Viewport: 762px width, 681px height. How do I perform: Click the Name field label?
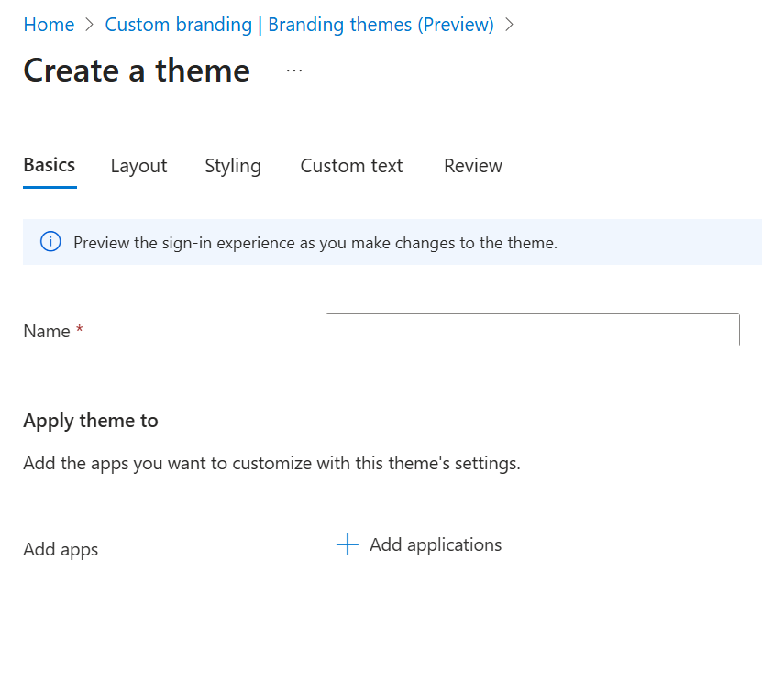pos(47,331)
